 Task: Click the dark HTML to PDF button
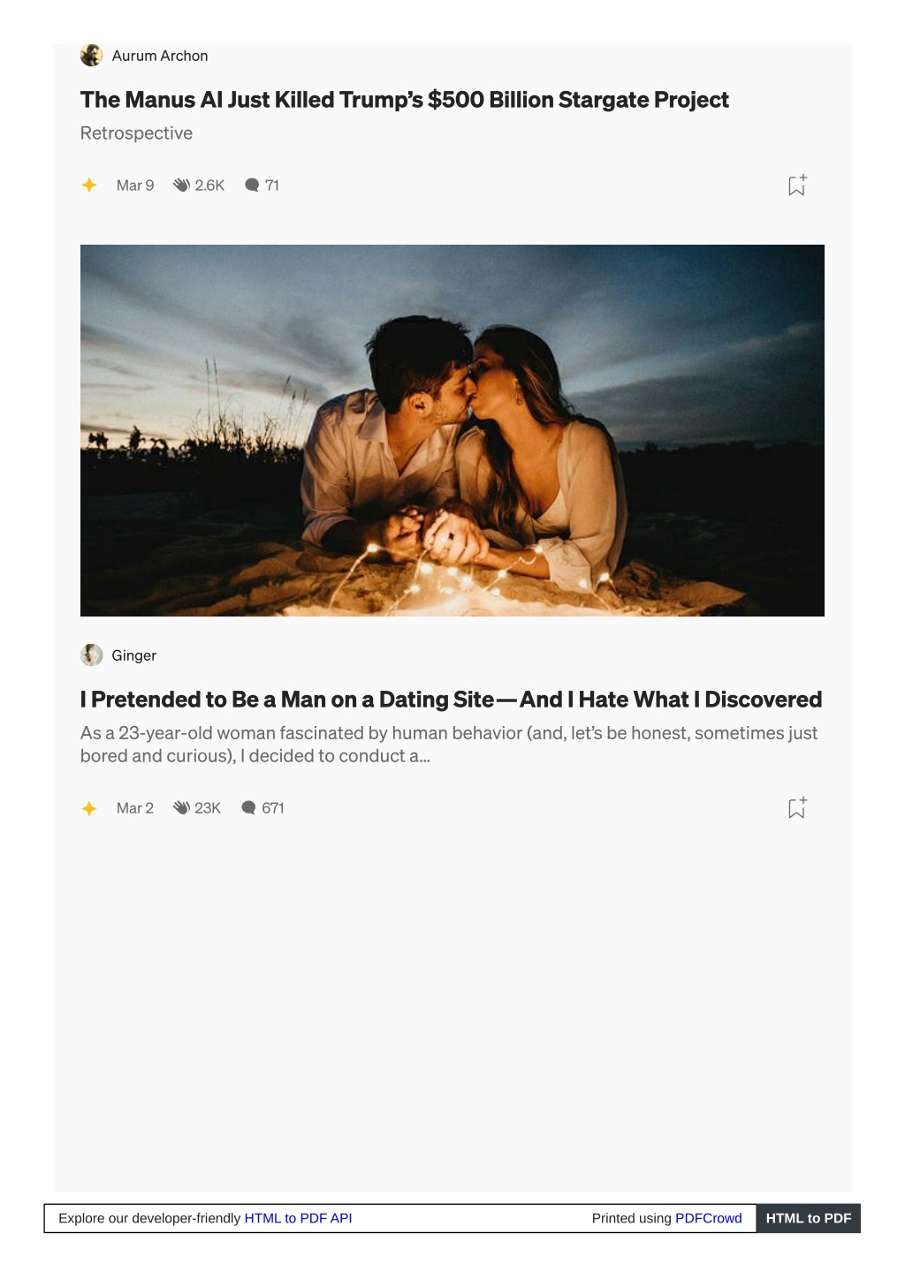(x=808, y=1218)
